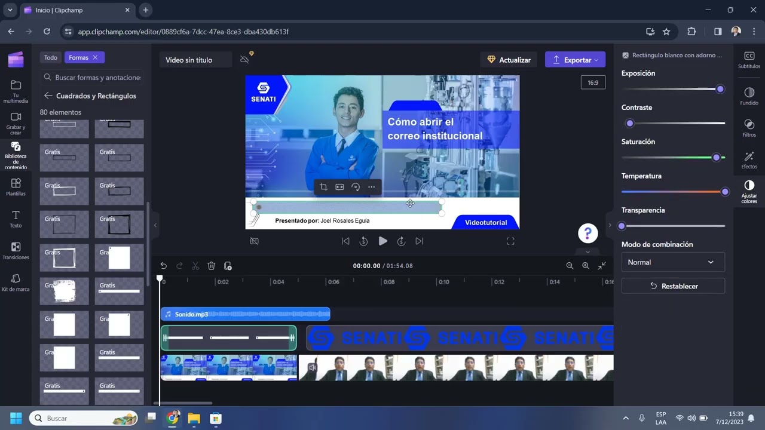The image size is (765, 430).
Task: Toggle captions off icon below preview
Action: coord(255,241)
